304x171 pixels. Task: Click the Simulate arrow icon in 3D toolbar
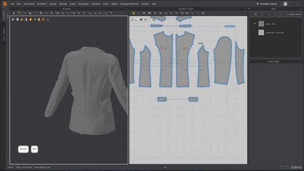14,13
